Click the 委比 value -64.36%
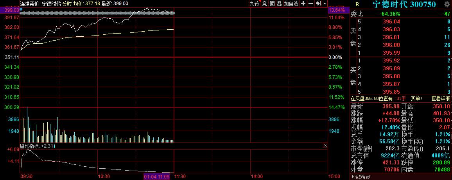The width and height of the screenshot is (452, 180). pyautogui.click(x=390, y=14)
